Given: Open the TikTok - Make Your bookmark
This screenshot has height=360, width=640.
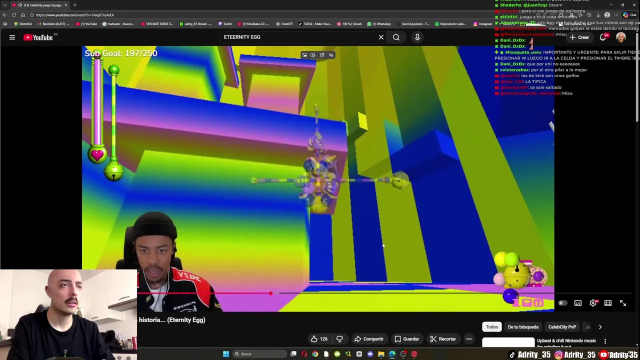Looking at the screenshot, I should pyautogui.click(x=315, y=24).
